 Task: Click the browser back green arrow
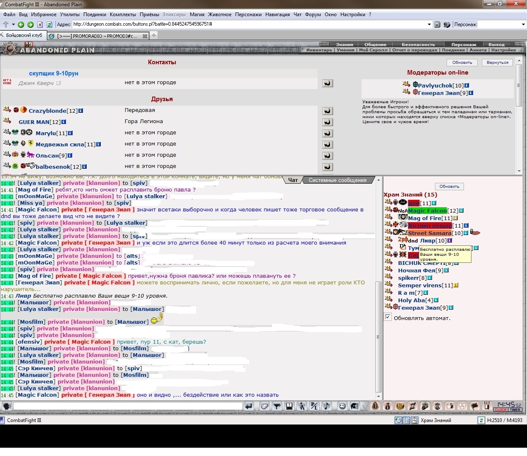[21, 24]
